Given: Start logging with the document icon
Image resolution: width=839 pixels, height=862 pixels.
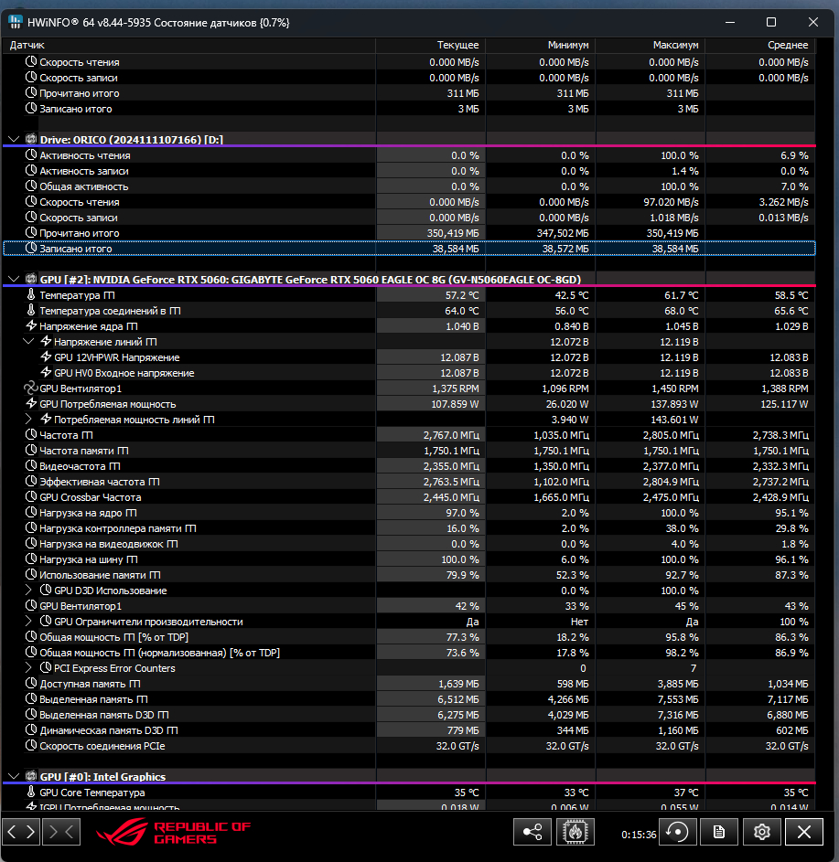Looking at the screenshot, I should [x=719, y=832].
